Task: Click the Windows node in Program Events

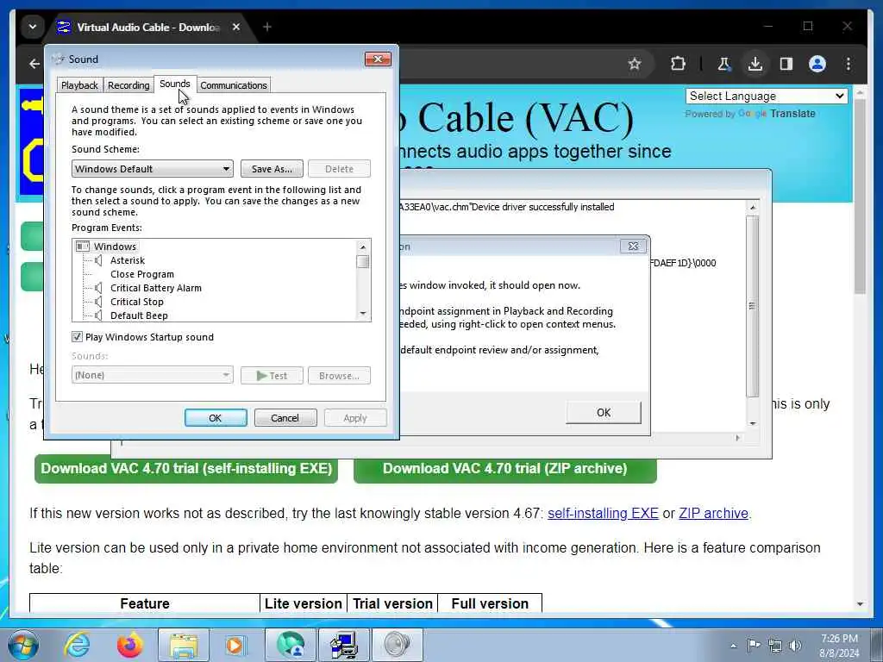Action: (115, 247)
